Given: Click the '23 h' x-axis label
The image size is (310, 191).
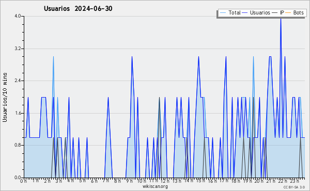Looking at the screenshot, I should (295, 181).
